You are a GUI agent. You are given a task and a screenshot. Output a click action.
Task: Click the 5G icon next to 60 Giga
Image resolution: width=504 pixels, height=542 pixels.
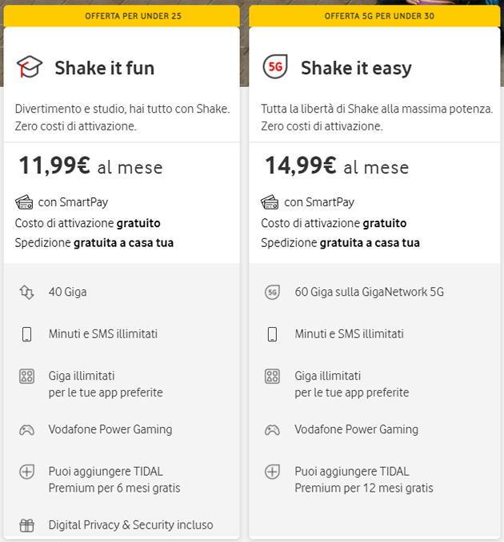273,293
